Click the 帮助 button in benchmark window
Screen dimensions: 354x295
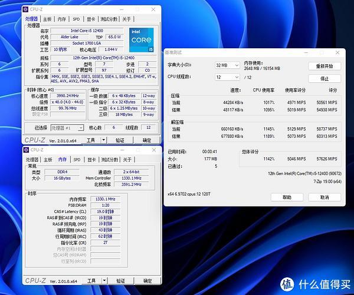tap(286, 197)
